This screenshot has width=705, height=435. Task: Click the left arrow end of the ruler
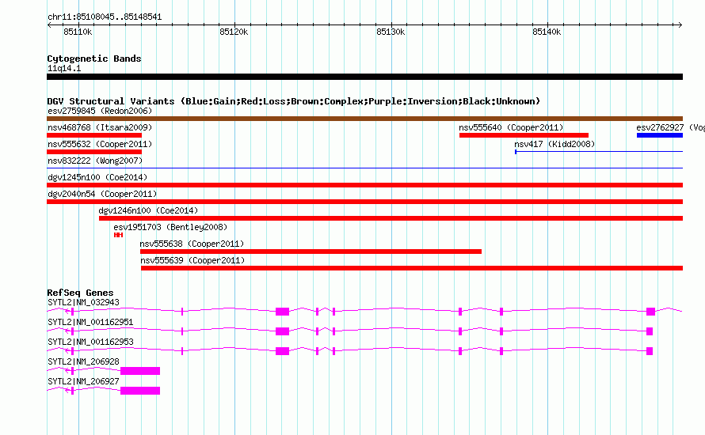49,25
